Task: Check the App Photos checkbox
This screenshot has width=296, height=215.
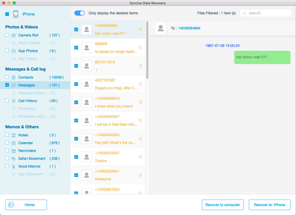Action: coord(7,51)
